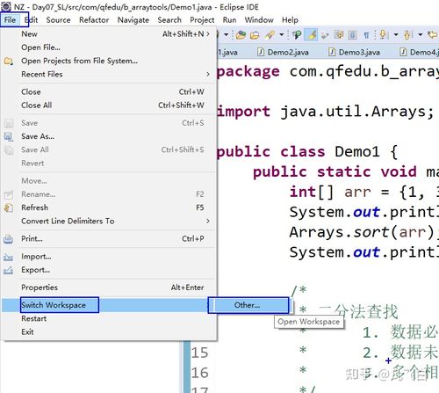Viewport: 439px width, 393px height.
Task: Open the Run menu
Action: click(229, 20)
